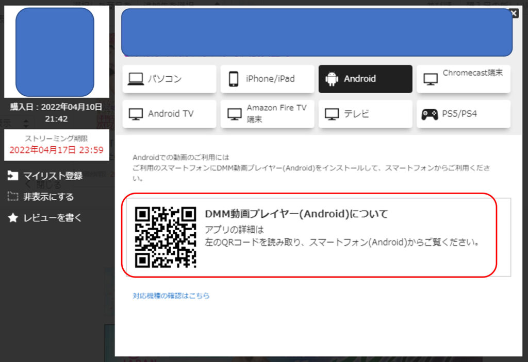
Task: Choose the Amazon Fire TV端末 tab
Action: 267,114
